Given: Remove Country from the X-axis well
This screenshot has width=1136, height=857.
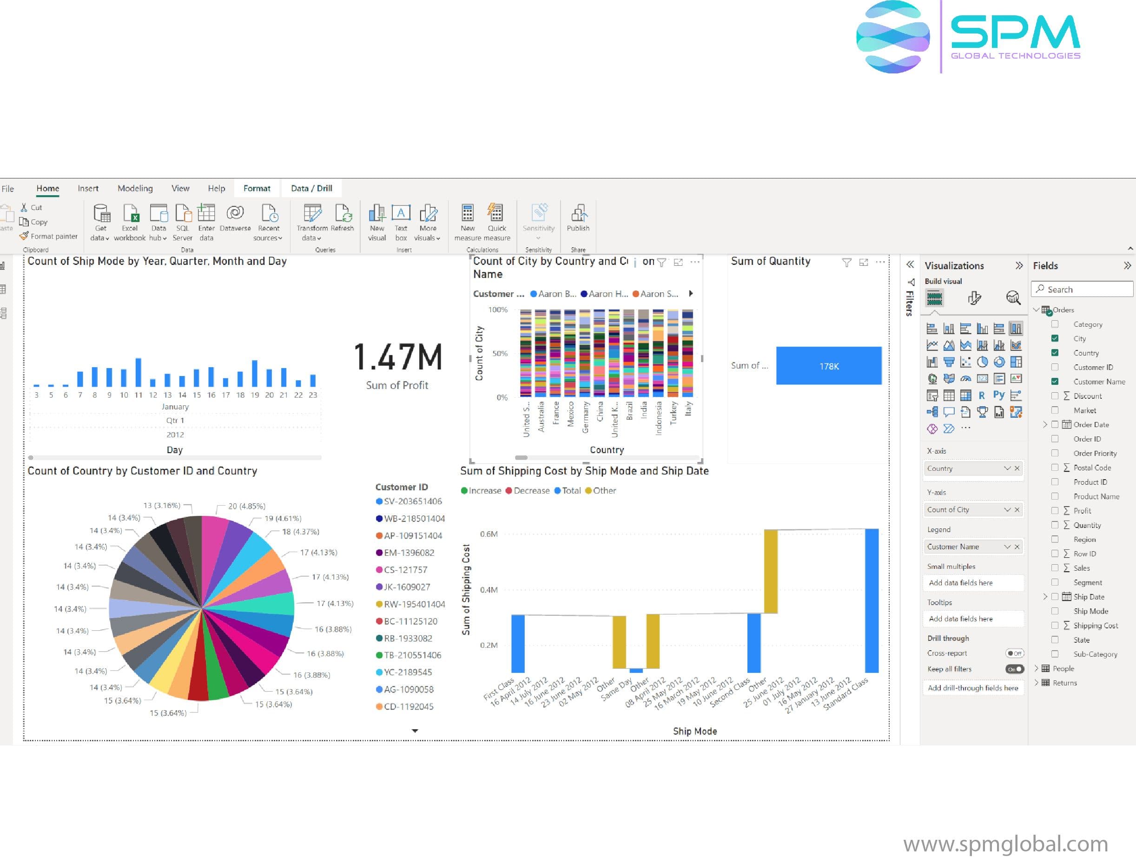Looking at the screenshot, I should (x=1017, y=468).
